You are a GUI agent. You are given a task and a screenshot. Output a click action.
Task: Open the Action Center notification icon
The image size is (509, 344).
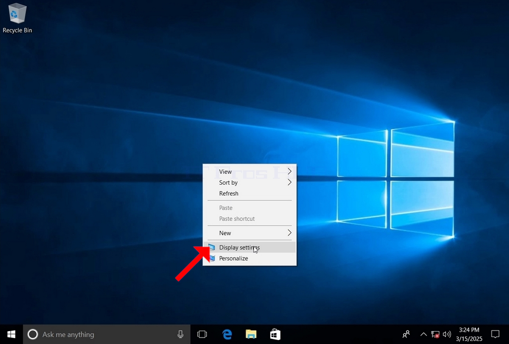pyautogui.click(x=496, y=334)
